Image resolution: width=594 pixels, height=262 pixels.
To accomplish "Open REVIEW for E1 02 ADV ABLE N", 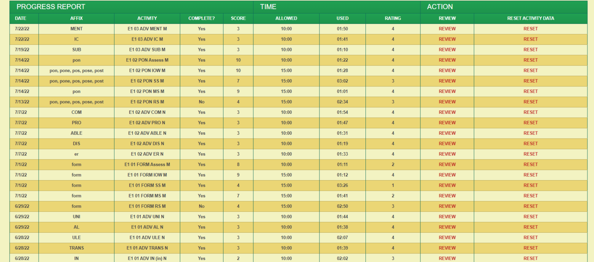I will tap(447, 133).
